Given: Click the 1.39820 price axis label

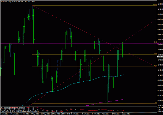Looking at the screenshot, I should 160,90.
